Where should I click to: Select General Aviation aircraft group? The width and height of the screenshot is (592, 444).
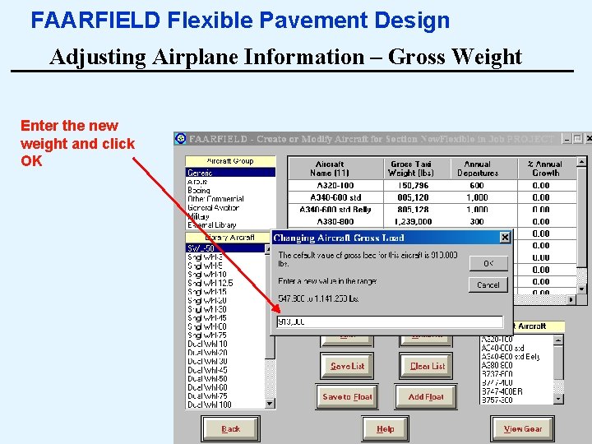pos(230,208)
